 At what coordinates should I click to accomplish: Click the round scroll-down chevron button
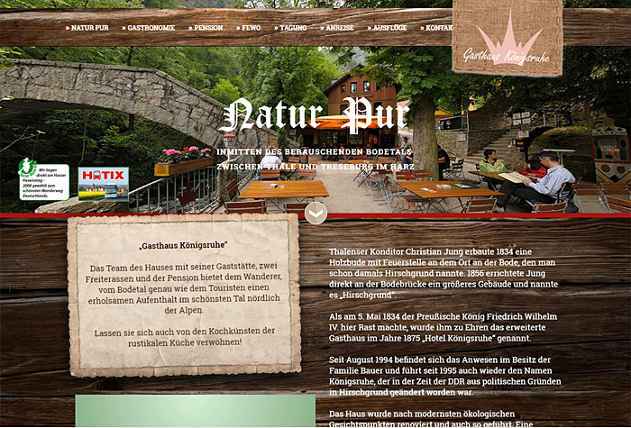pyautogui.click(x=315, y=214)
